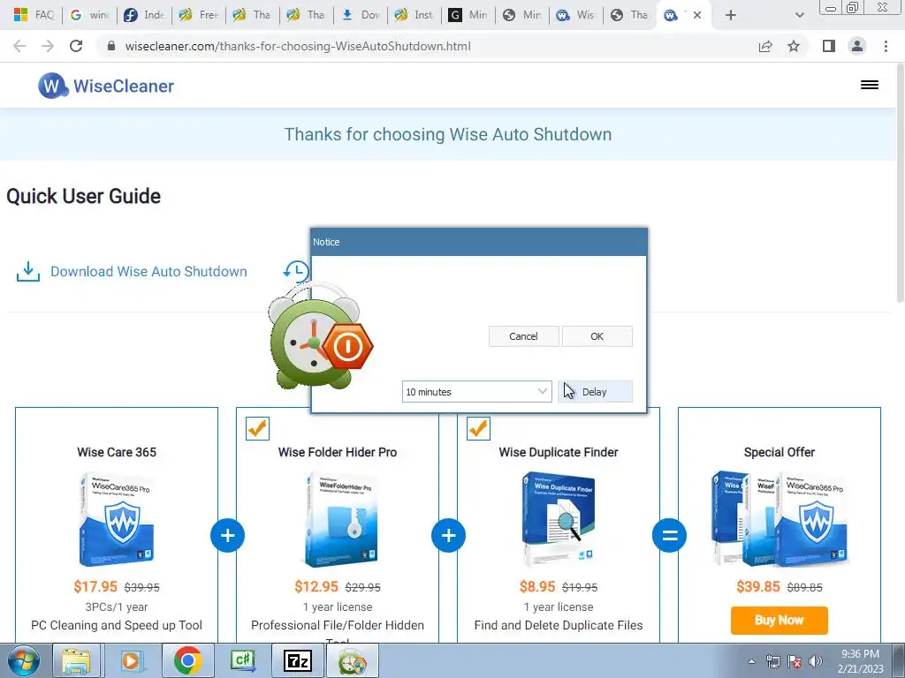
Task: Open the Wise Auto Shutdown taskbar item
Action: [353, 660]
